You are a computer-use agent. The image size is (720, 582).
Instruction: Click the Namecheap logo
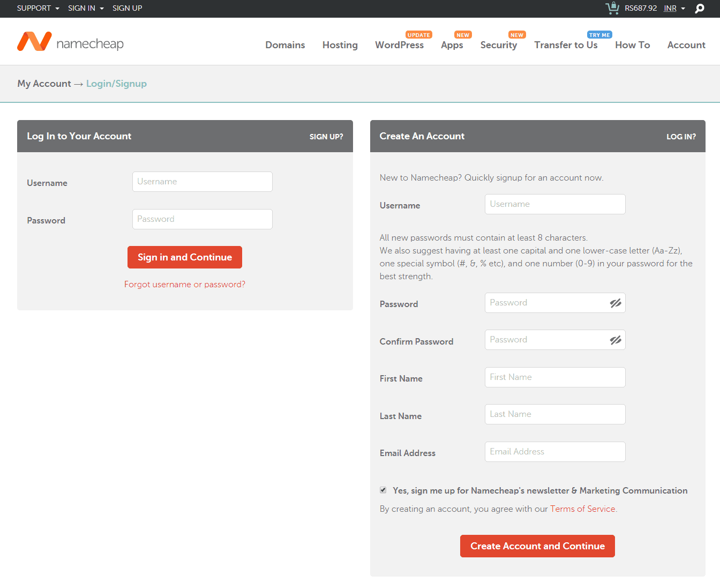click(70, 42)
